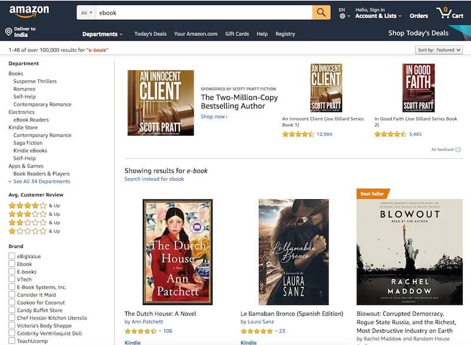Click author link Ann Patchett
This screenshot has width=471, height=345.
tap(147, 321)
